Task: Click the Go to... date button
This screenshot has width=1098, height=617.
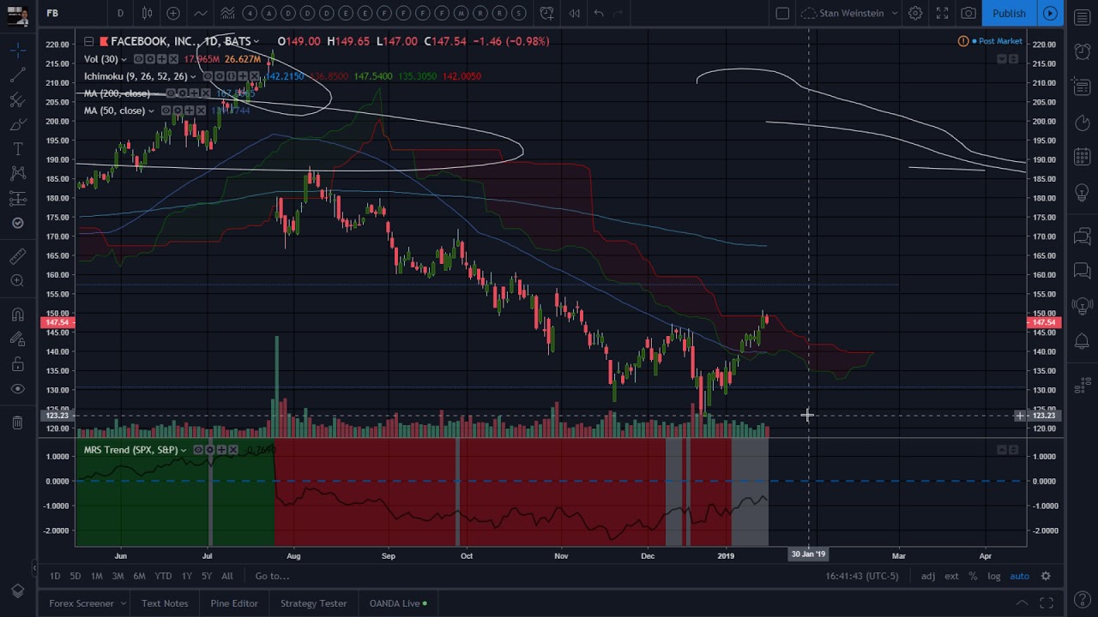Action: coord(272,576)
